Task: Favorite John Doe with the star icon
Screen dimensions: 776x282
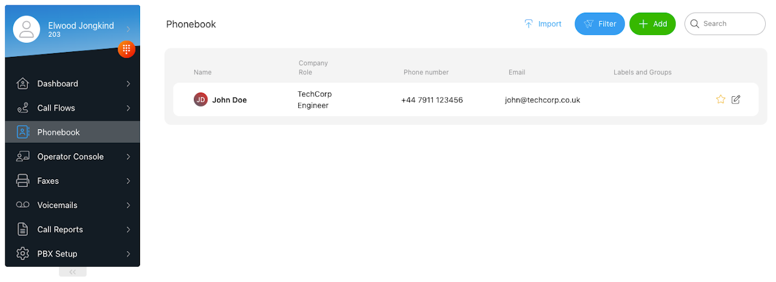Action: pos(720,99)
